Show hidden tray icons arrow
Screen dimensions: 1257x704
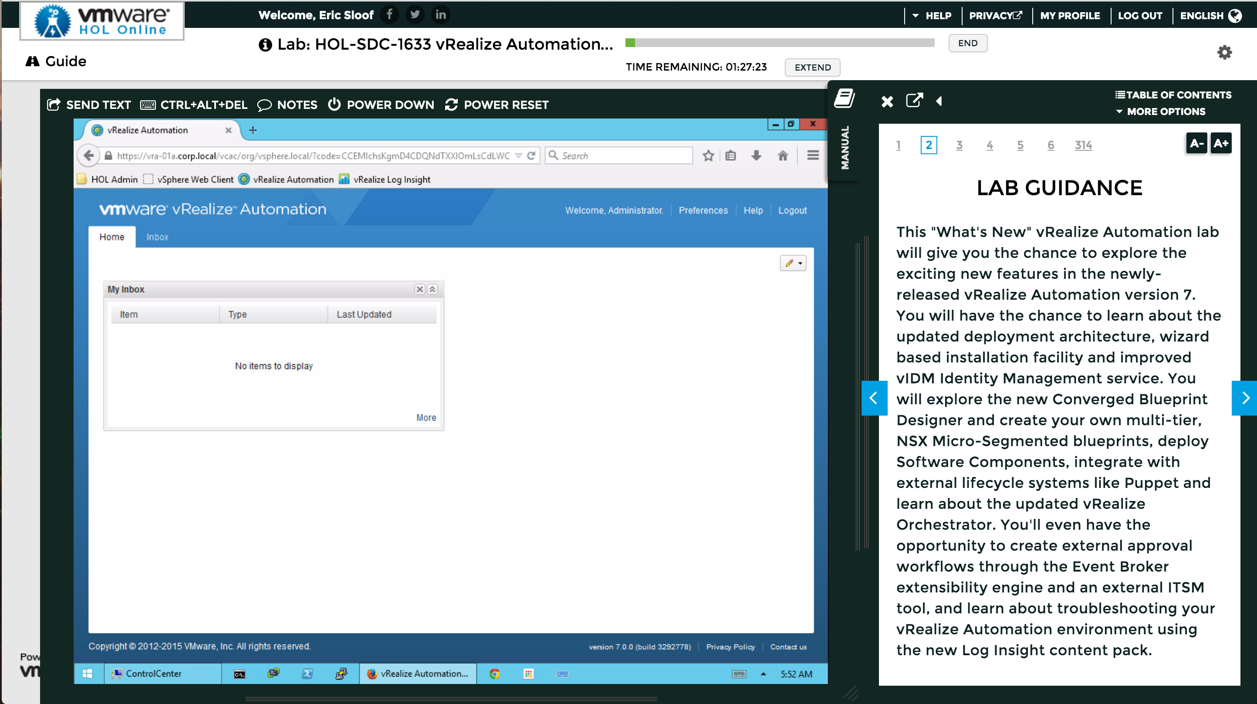tap(763, 674)
